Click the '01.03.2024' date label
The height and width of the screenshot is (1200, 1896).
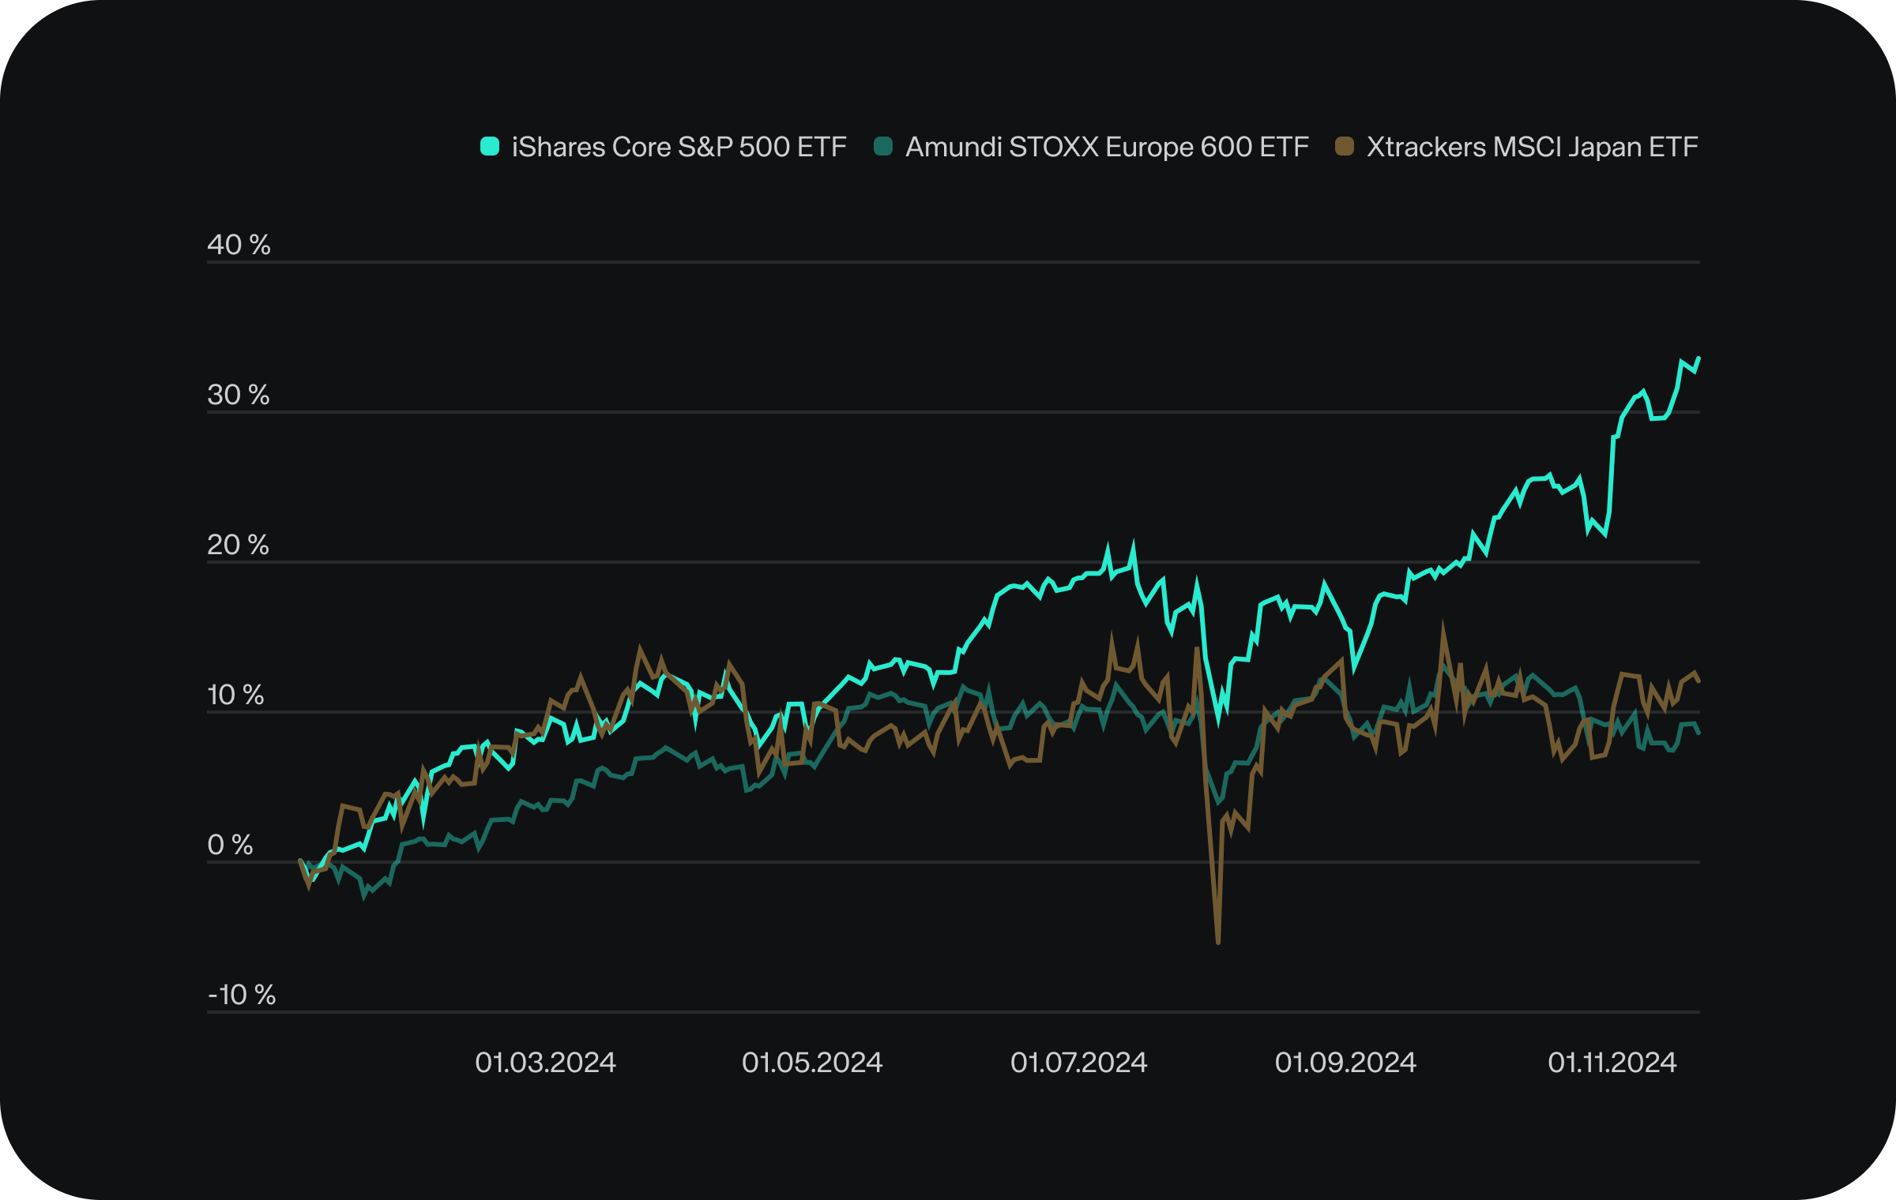point(545,1063)
